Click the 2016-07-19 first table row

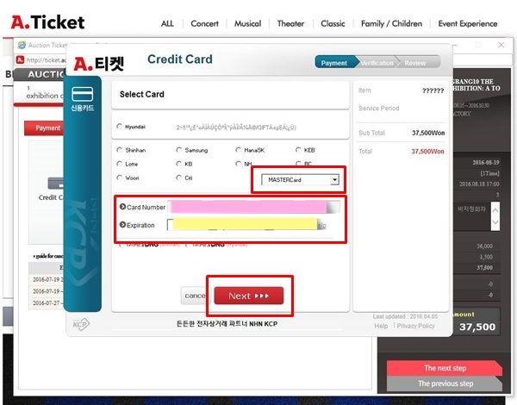47,279
